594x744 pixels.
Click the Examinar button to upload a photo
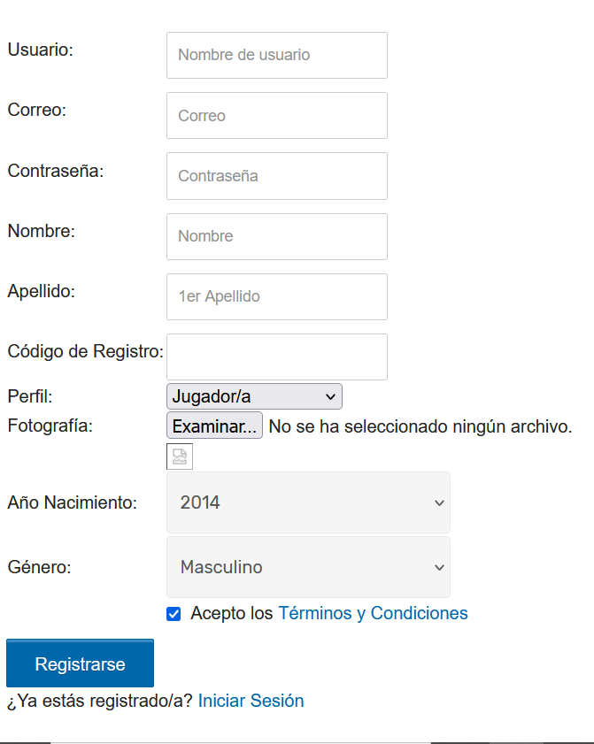(x=214, y=425)
